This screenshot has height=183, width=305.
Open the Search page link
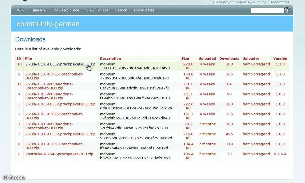tap(121, 10)
